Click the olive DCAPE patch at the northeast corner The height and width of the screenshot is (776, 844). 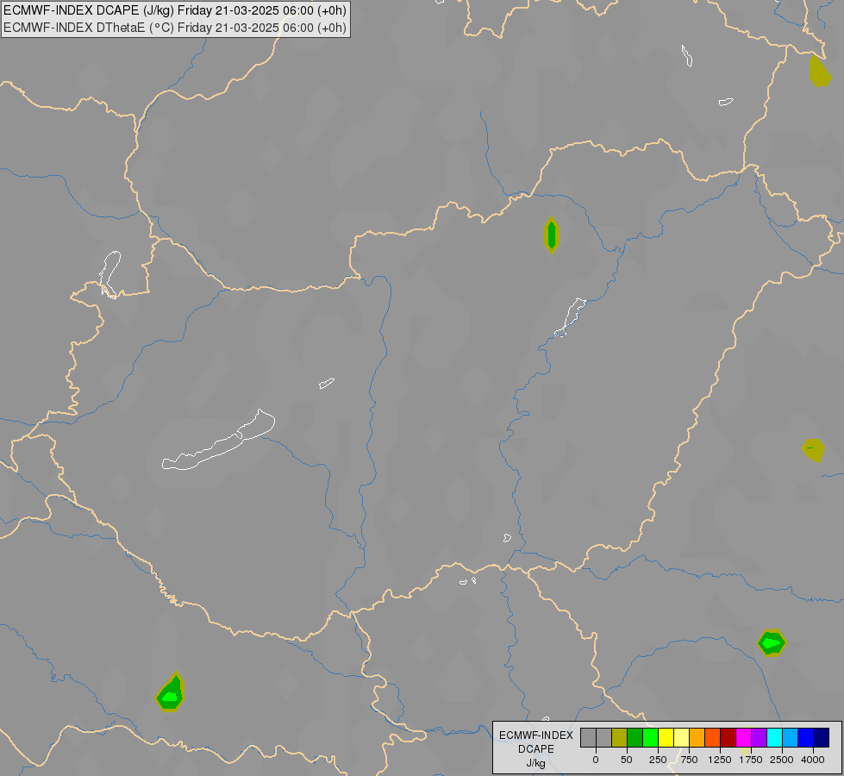819,71
